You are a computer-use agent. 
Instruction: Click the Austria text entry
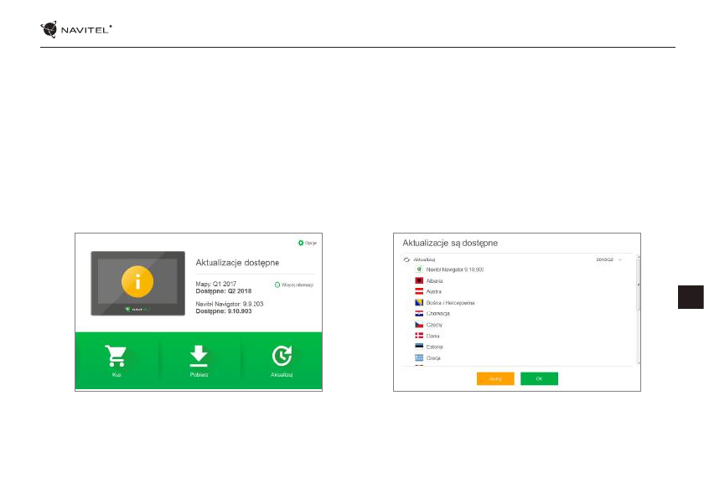click(434, 292)
